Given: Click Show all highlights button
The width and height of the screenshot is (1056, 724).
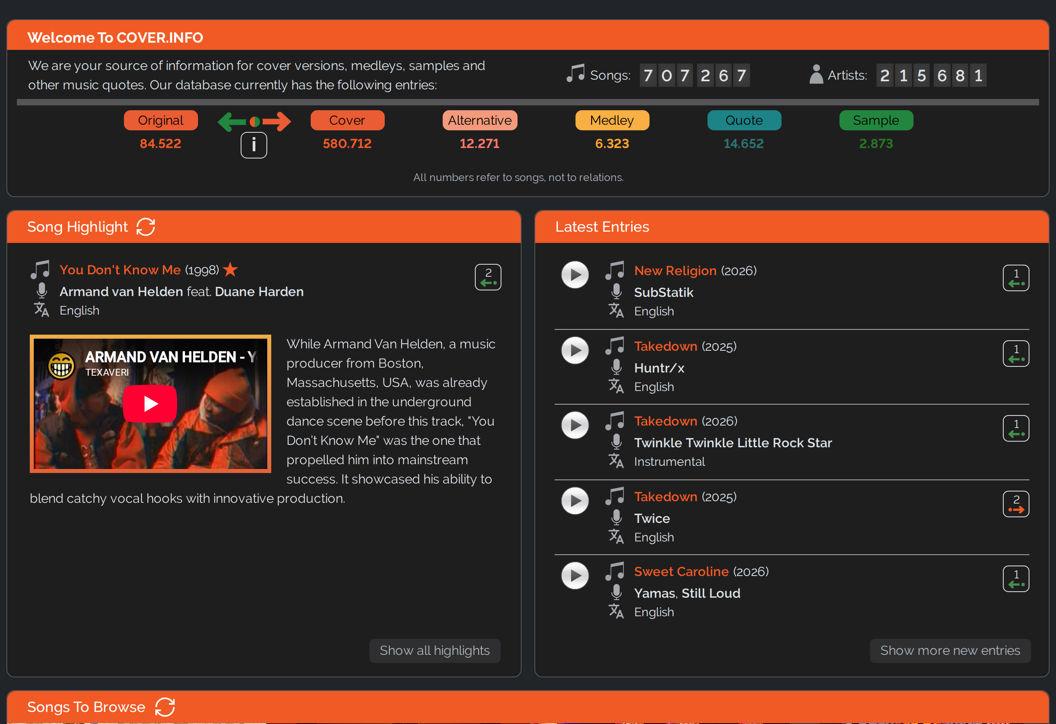Looking at the screenshot, I should click(434, 650).
